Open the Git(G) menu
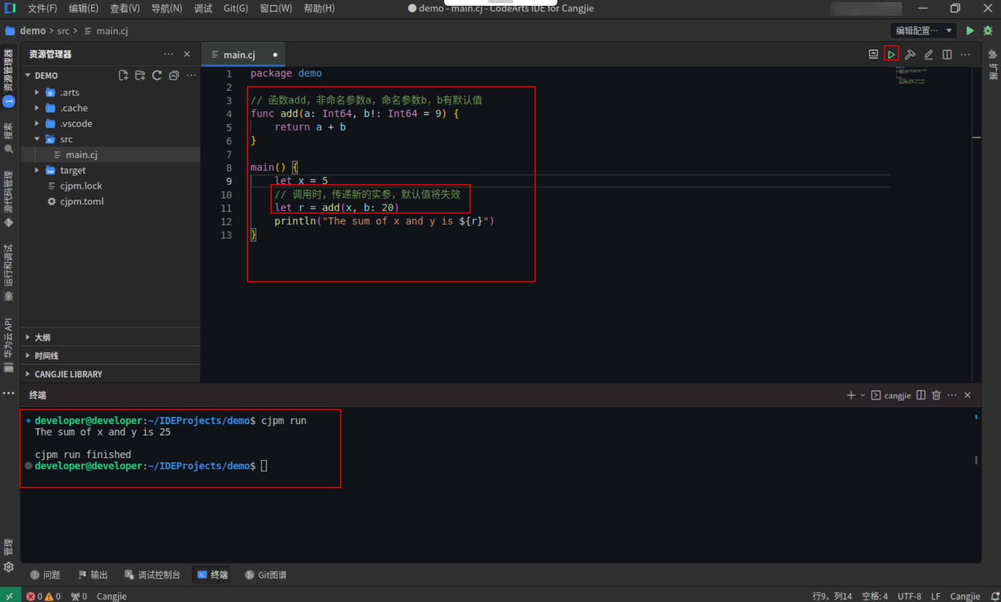This screenshot has width=1001, height=602. (x=236, y=8)
